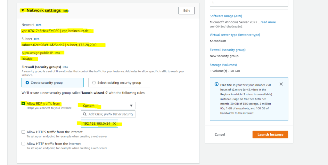
Task: Click the Cancel button
Action: (220, 135)
